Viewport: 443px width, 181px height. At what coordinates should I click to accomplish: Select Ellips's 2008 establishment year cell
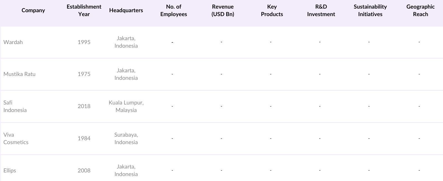(x=84, y=170)
